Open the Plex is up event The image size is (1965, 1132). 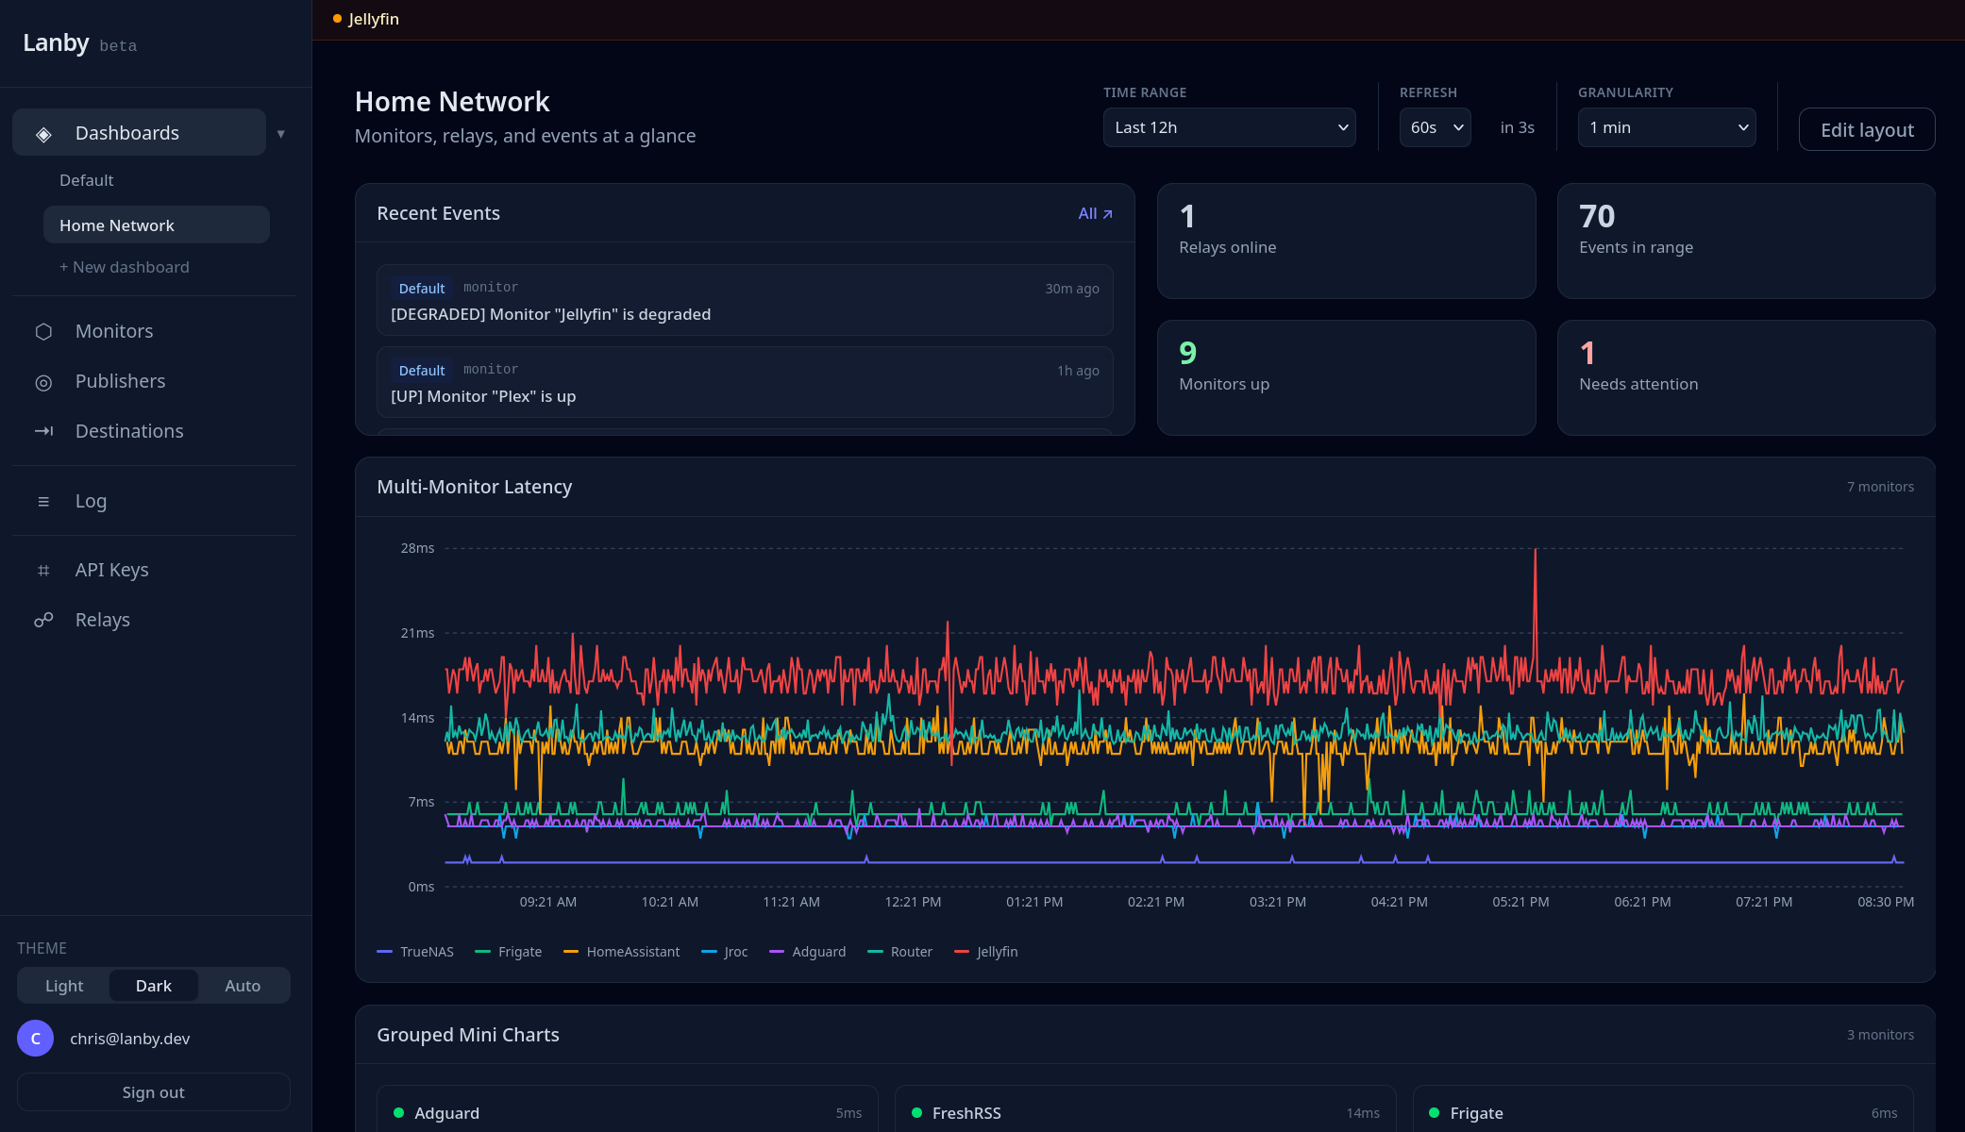745,382
